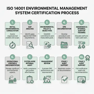Screen dimensions: 94x94
Task: Click the compass icon under Initial Environmental Consultation
Action: tap(13, 45)
